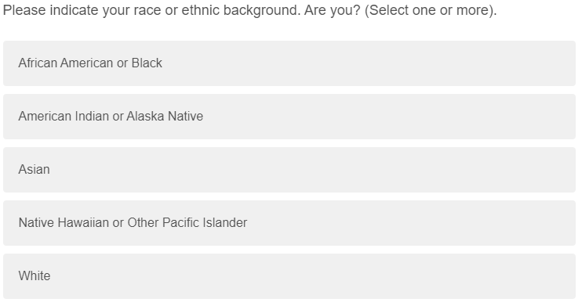Image resolution: width=582 pixels, height=306 pixels.
Task: Choose the White option
Action: (289, 276)
